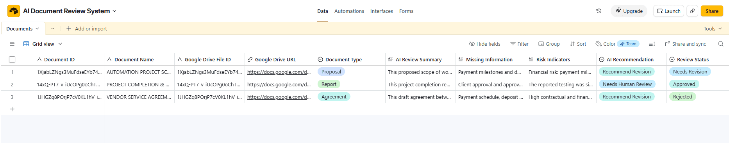Open Google Drive URL link in row 1

coord(279,72)
